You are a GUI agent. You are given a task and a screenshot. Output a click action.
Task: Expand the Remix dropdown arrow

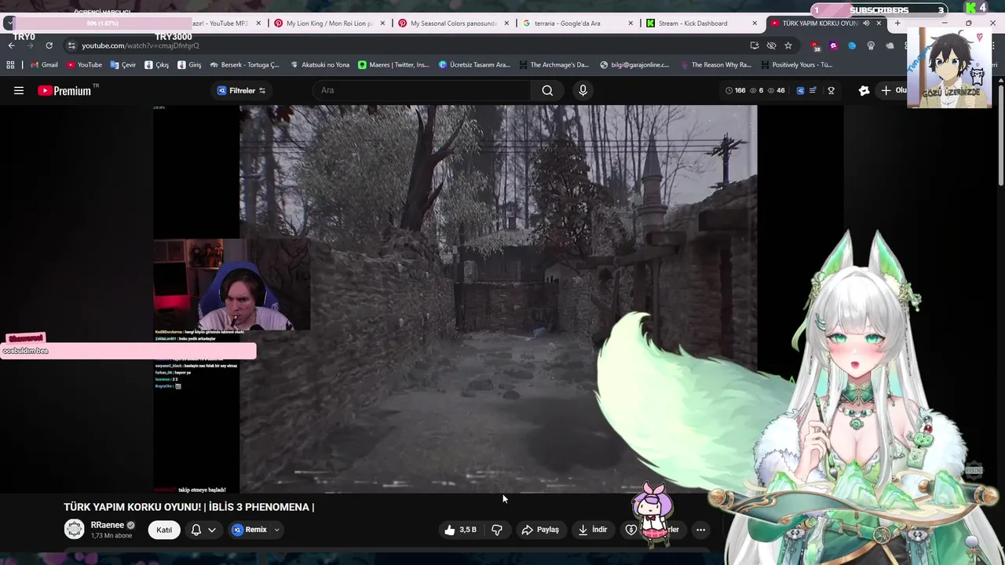click(277, 530)
